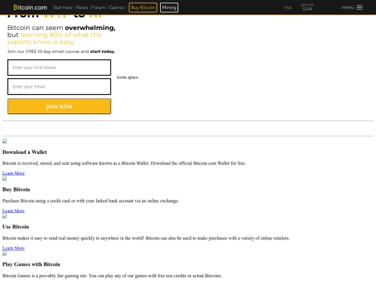Click the Buy Bitcoin section heading
Image resolution: width=376 pixels, height=282 pixels.
point(16,189)
